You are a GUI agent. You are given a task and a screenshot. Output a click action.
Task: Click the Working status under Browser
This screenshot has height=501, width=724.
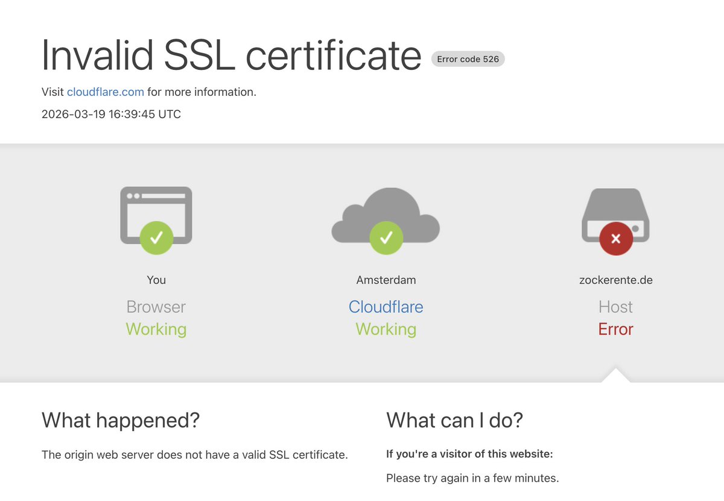tap(156, 329)
